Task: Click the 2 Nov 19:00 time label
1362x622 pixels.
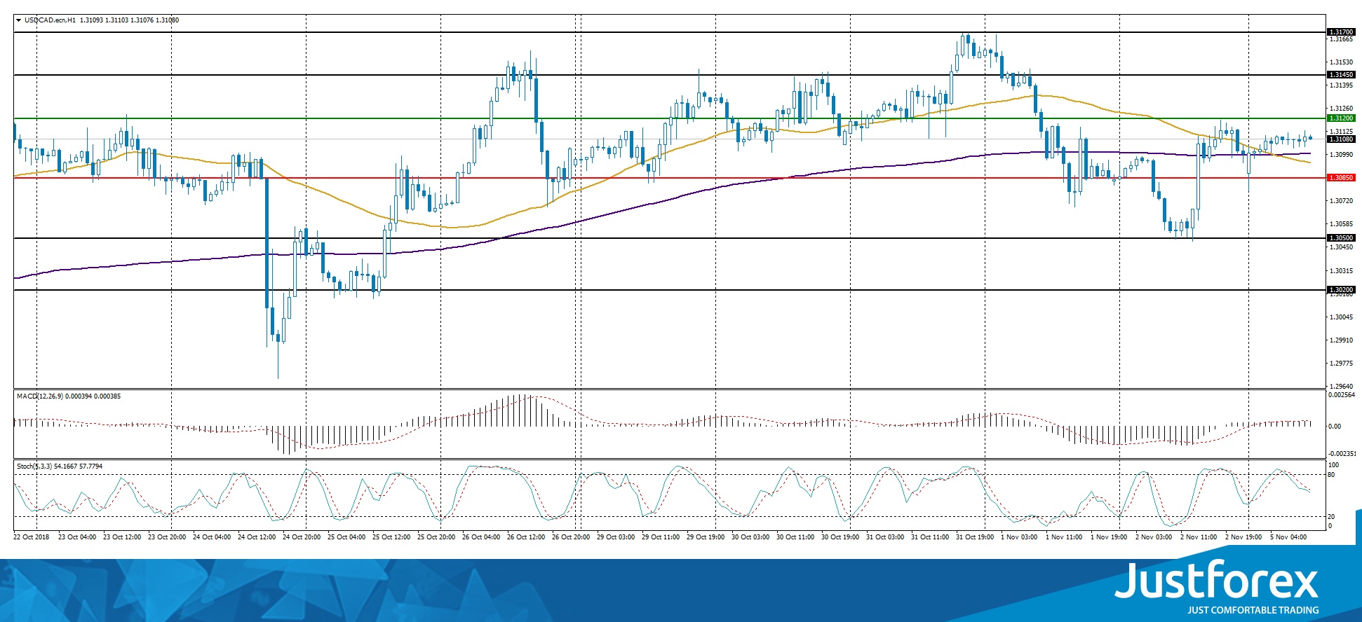Action: 1243,537
